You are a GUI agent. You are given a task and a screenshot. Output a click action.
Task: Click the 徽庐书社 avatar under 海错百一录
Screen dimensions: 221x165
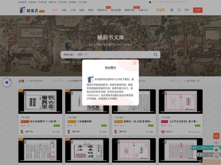116,132
